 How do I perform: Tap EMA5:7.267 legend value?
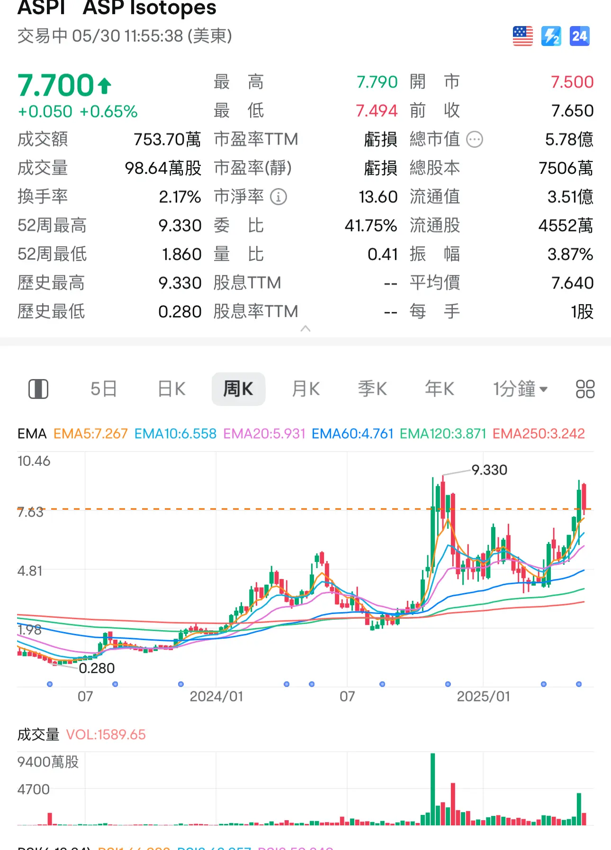(x=90, y=434)
